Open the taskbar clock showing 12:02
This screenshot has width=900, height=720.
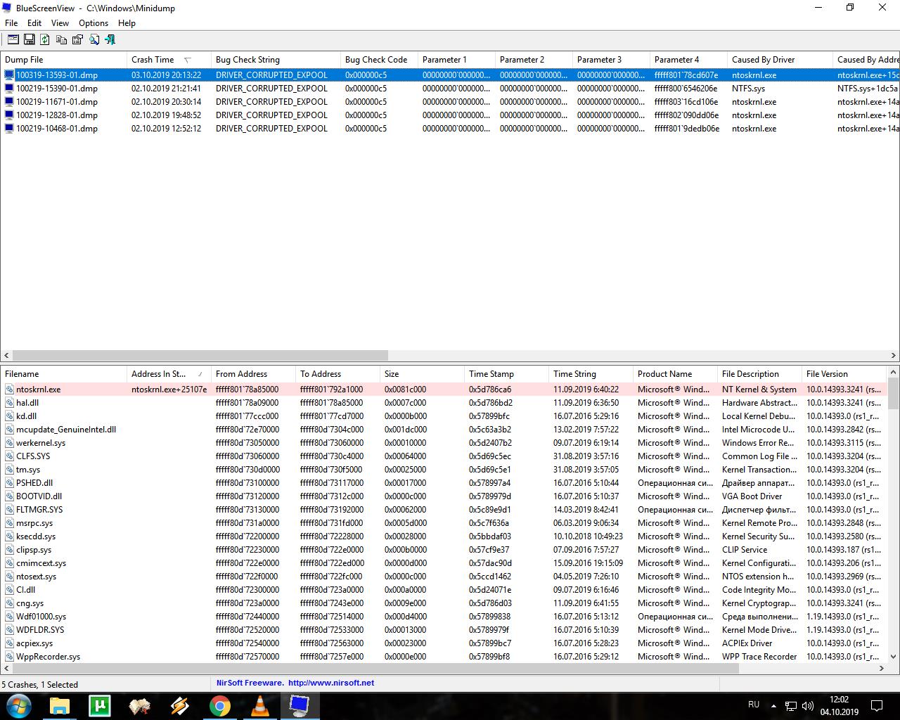click(839, 705)
